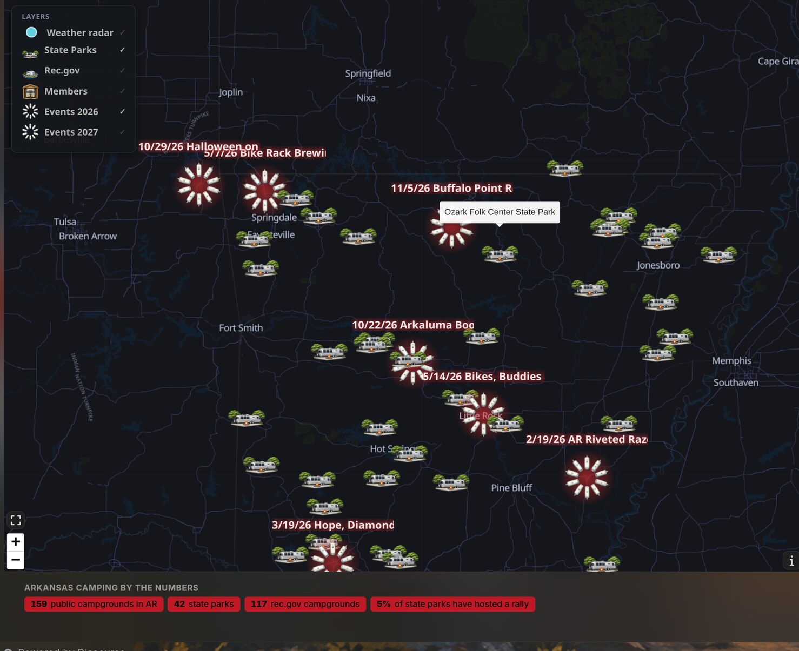
Task: Click the Tulsa city label
Action: 65,222
